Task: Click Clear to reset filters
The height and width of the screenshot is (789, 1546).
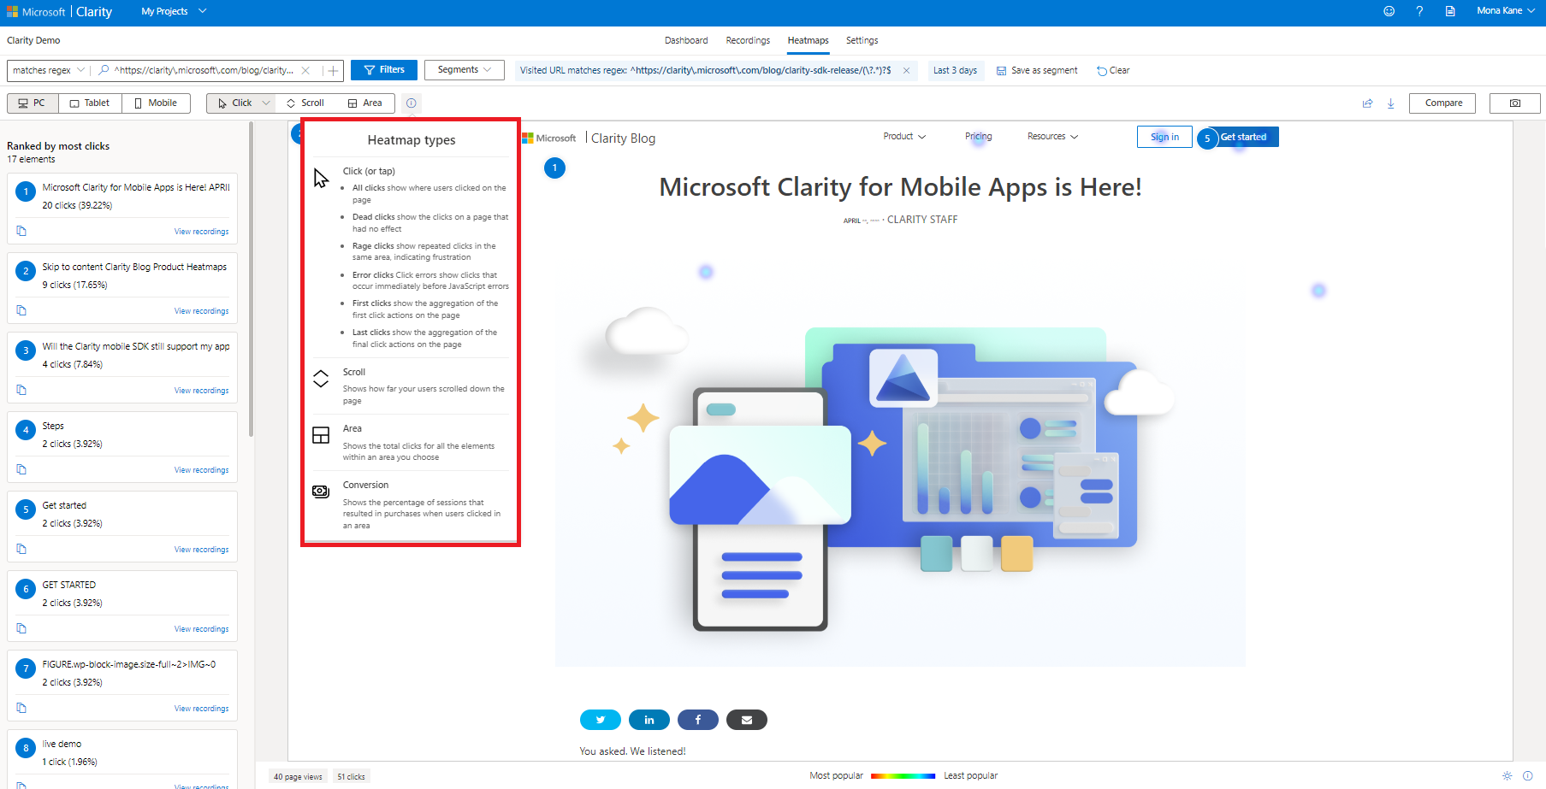Action: tap(1113, 70)
